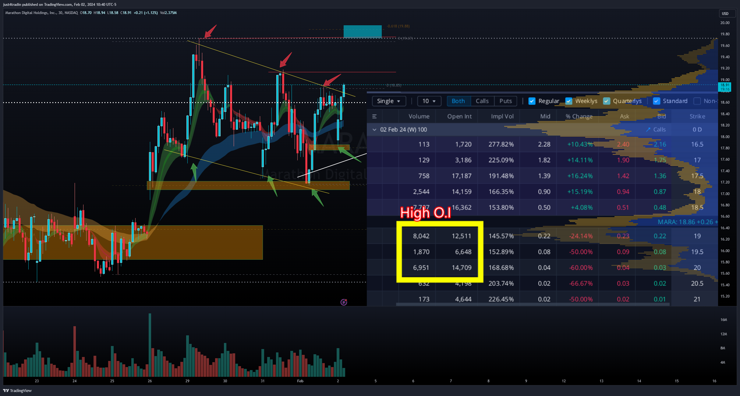Click the 1,720 open interest cell
740x396 pixels.
tap(463, 144)
